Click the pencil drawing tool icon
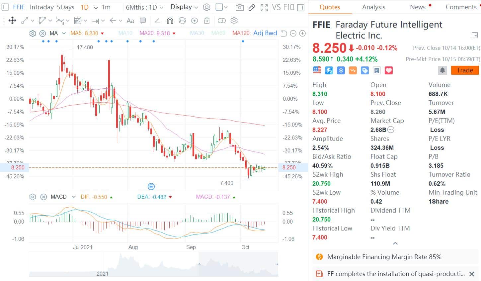The image size is (481, 281). coord(252,7)
